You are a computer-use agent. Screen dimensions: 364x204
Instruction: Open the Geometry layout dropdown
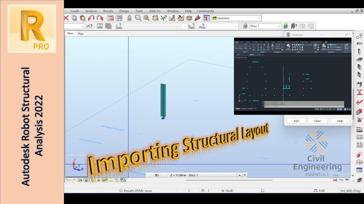point(236,18)
